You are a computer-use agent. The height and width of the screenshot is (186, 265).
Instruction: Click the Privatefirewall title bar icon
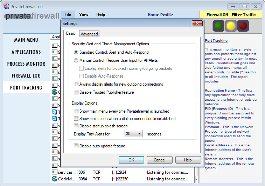6,6
